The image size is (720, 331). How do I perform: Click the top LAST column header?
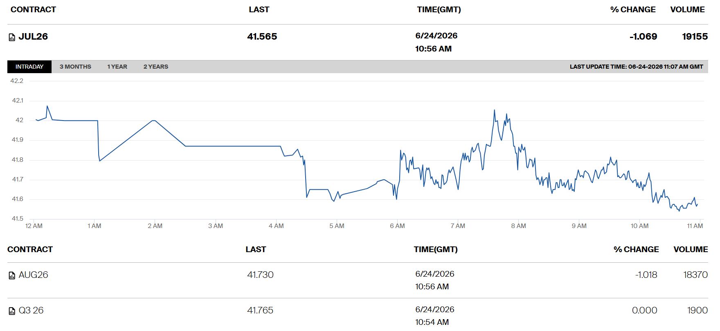(259, 9)
